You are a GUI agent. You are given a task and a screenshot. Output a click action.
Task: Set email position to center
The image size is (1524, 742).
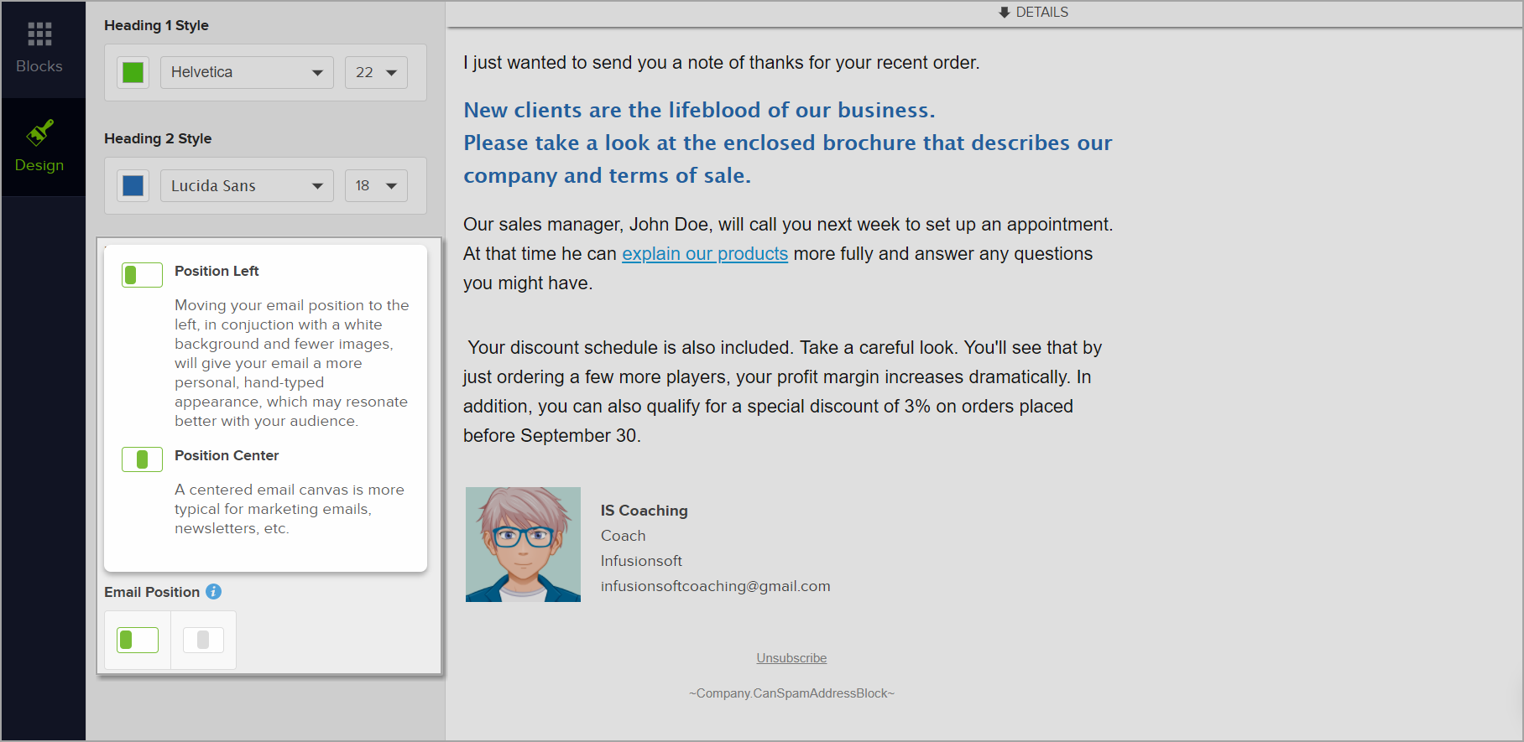[x=203, y=641]
